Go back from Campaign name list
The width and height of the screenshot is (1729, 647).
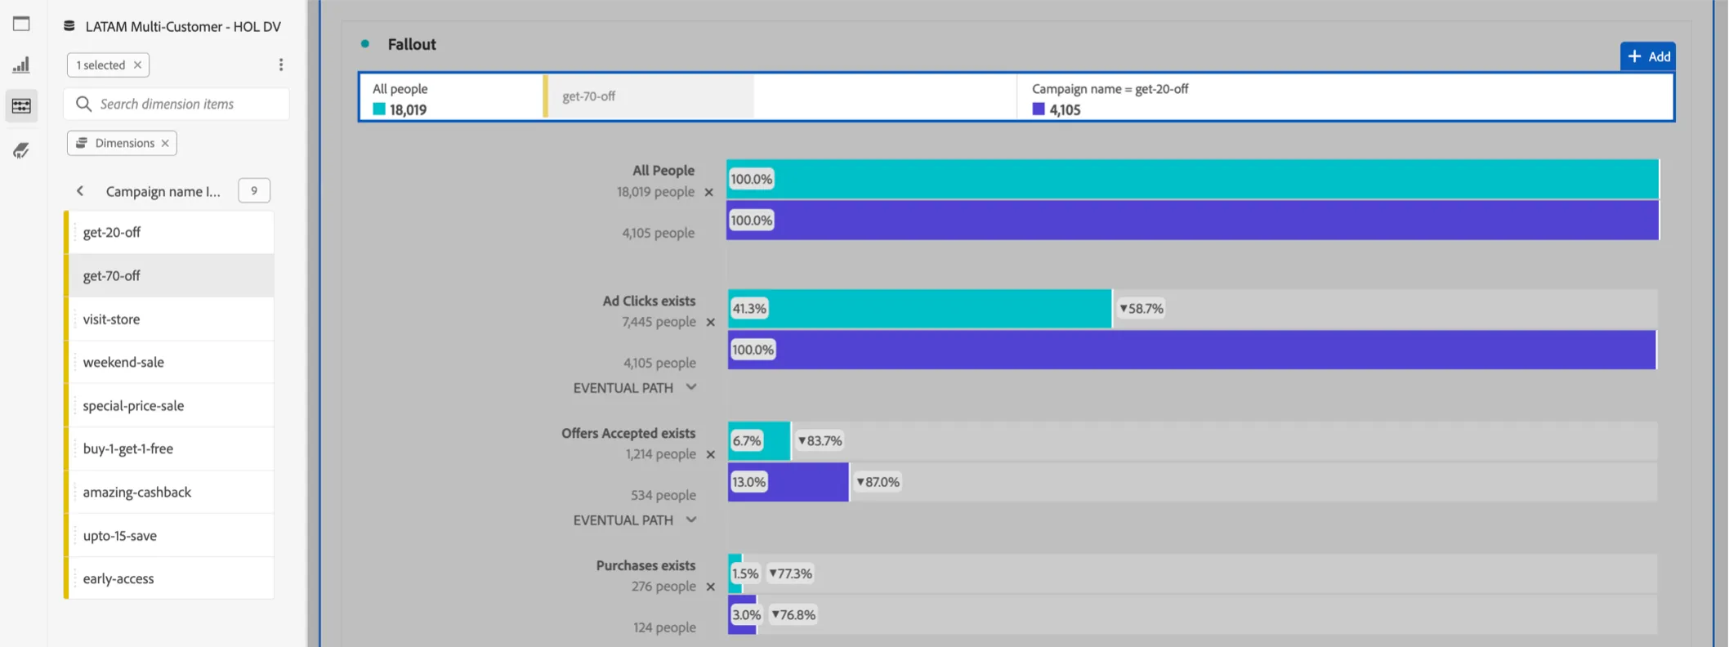click(x=80, y=191)
